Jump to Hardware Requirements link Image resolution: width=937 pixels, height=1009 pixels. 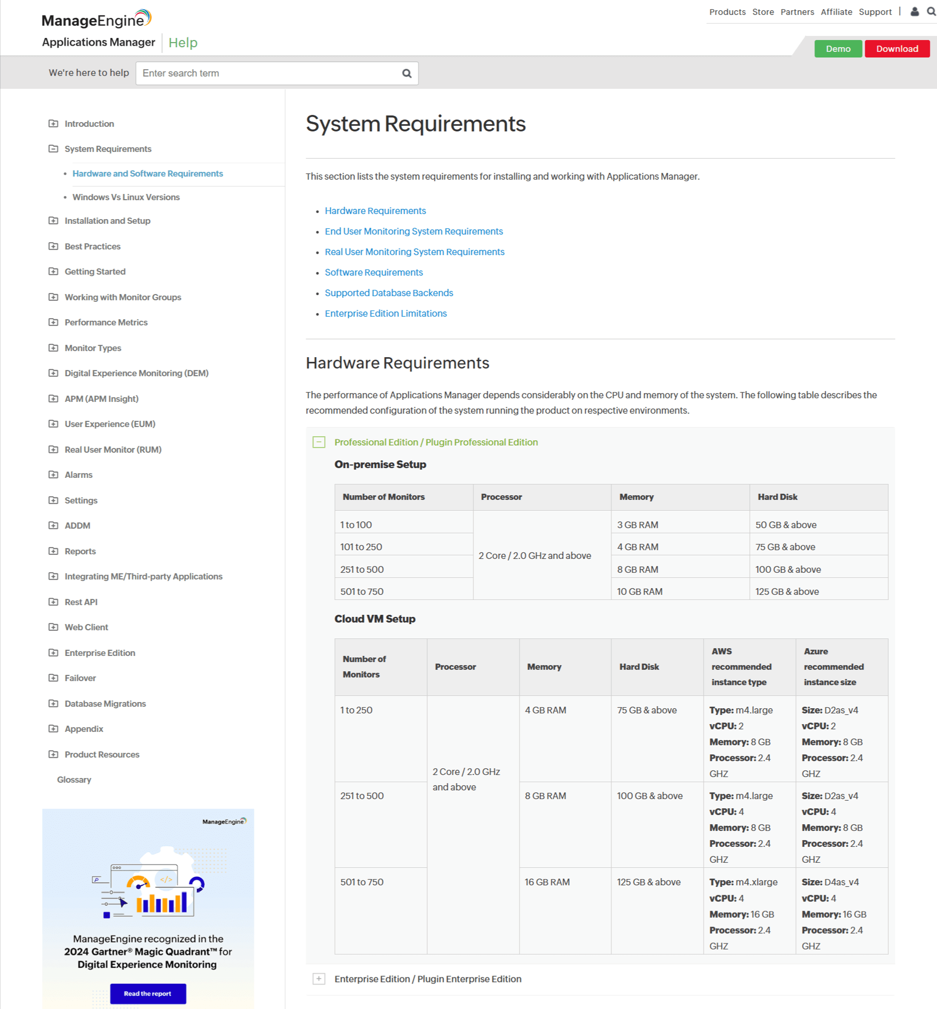(x=375, y=211)
